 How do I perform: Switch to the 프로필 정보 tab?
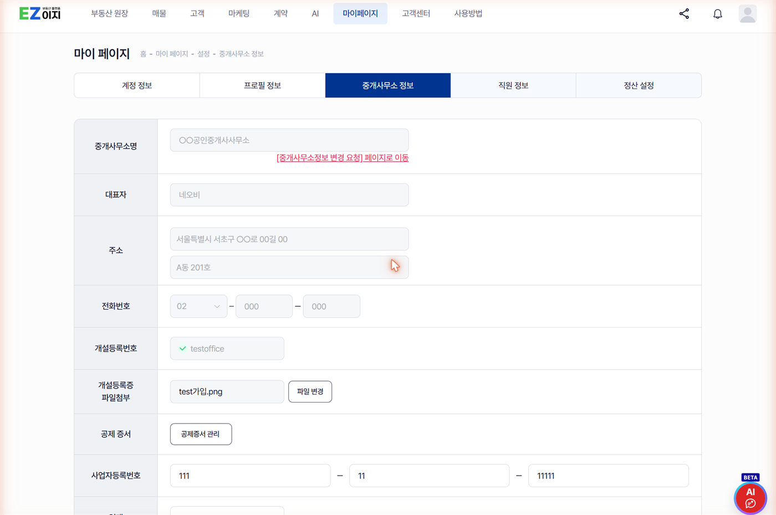pos(262,85)
